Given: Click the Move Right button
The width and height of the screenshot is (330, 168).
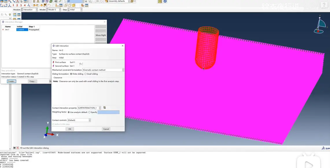Looking at the screenshot, I should [x=101, y=35].
